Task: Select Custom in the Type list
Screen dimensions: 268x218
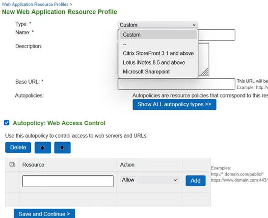Action: (x=158, y=35)
